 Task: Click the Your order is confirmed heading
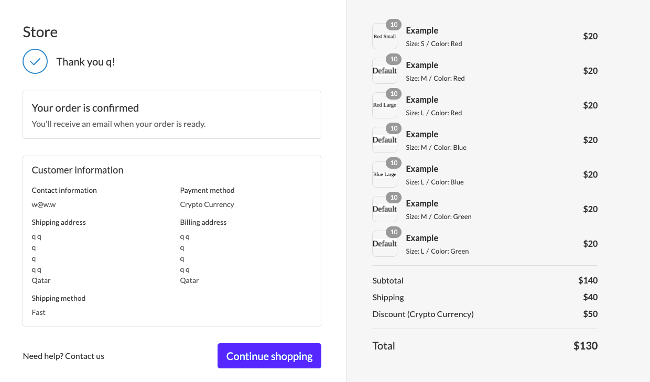[x=85, y=108]
